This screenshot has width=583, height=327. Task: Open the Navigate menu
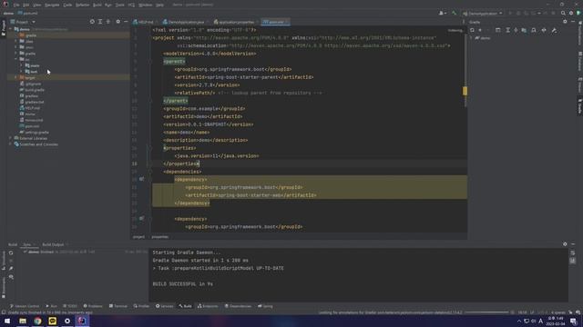[x=52, y=5]
